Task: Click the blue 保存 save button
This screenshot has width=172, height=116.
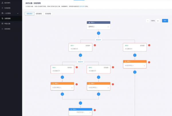Action: (x=165, y=21)
